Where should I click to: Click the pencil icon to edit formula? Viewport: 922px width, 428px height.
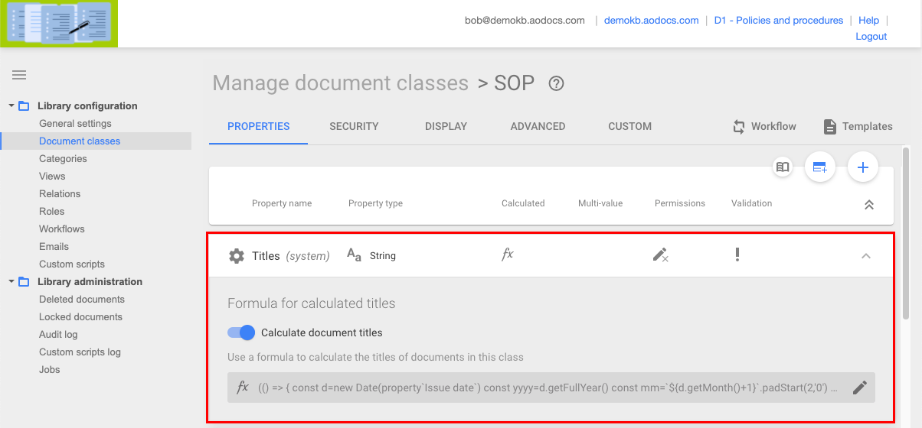860,387
